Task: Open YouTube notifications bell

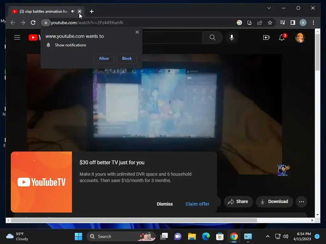Action: pos(282,37)
